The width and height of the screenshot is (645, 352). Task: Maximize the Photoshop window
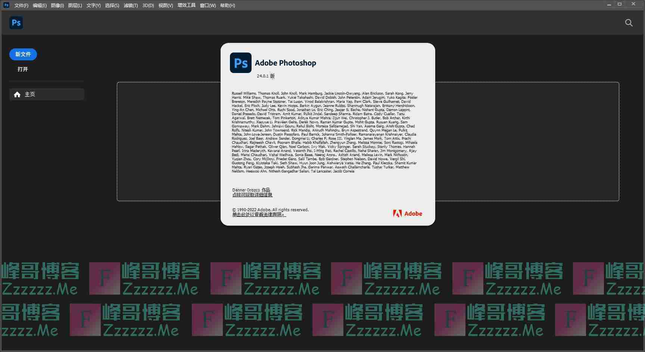pos(620,4)
